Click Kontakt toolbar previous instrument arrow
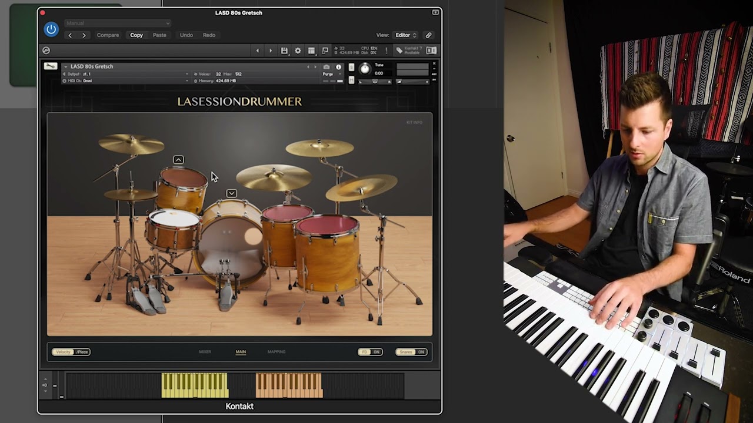Viewport: 753px width, 423px height. tap(257, 51)
